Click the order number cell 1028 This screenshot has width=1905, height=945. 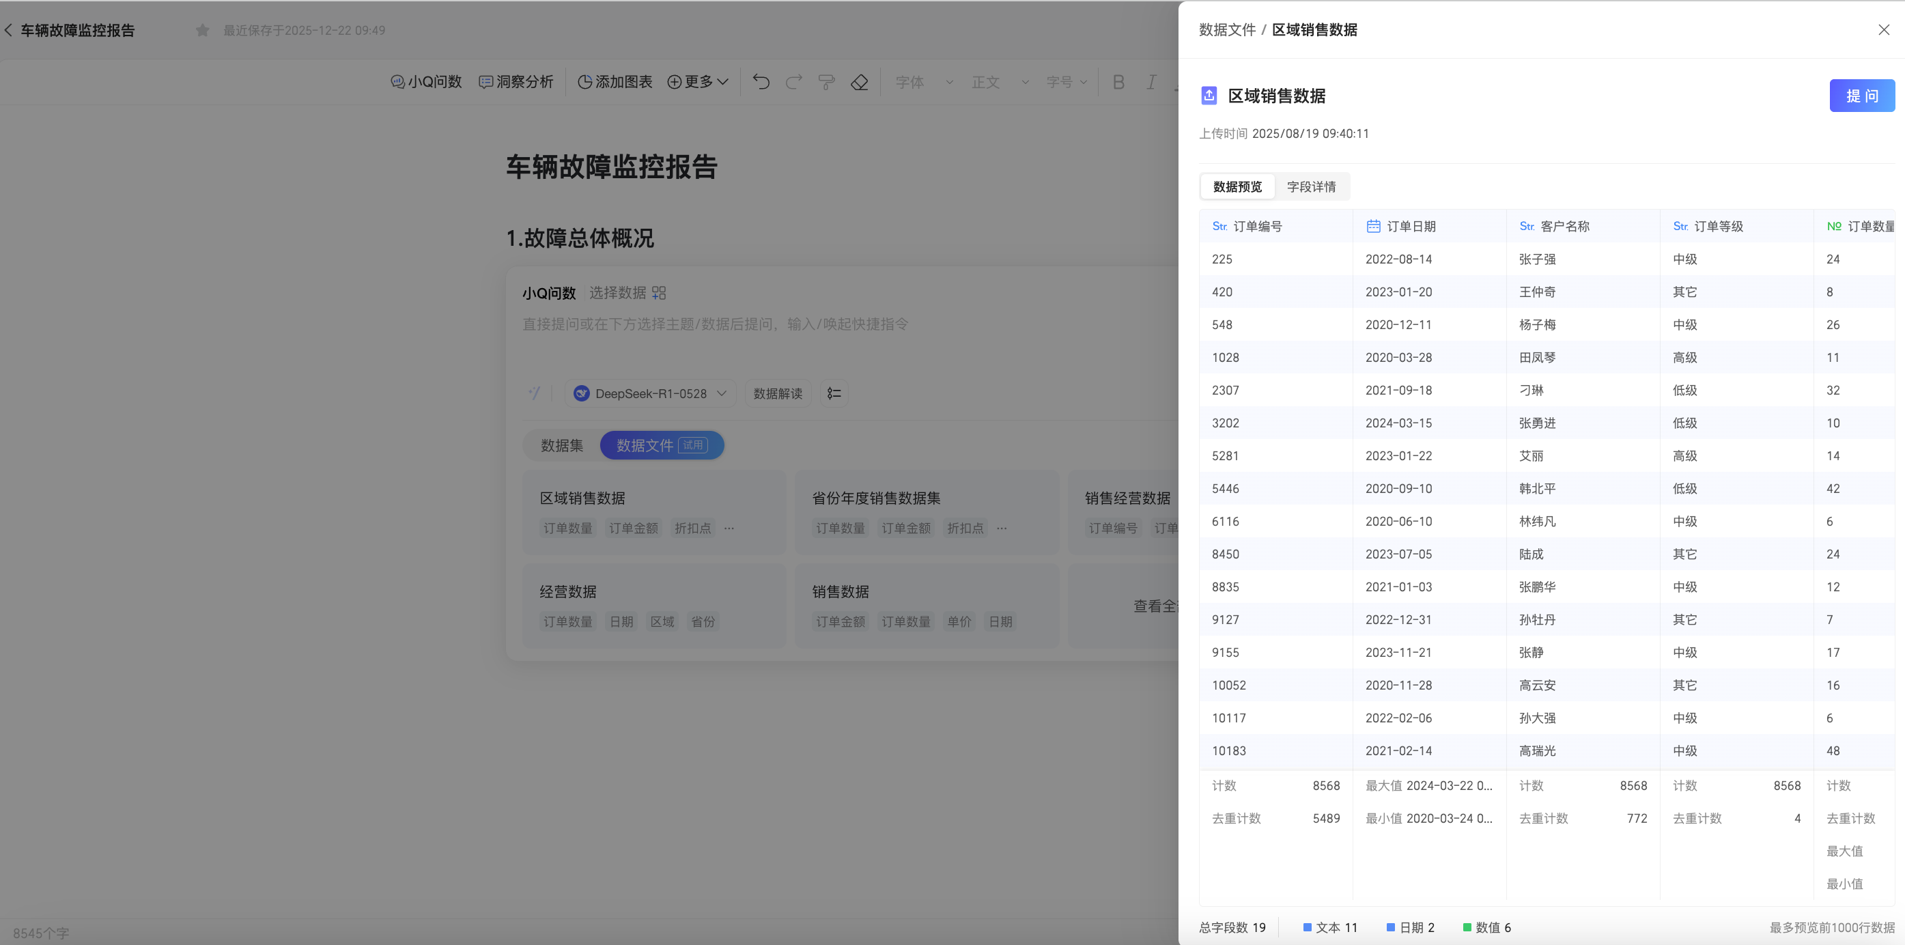click(1275, 357)
